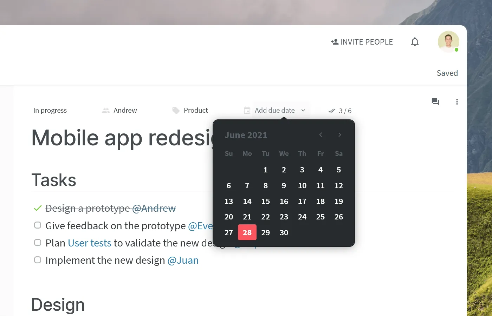The height and width of the screenshot is (316, 492).
Task: Pick June 19 as due date
Action: (339, 202)
